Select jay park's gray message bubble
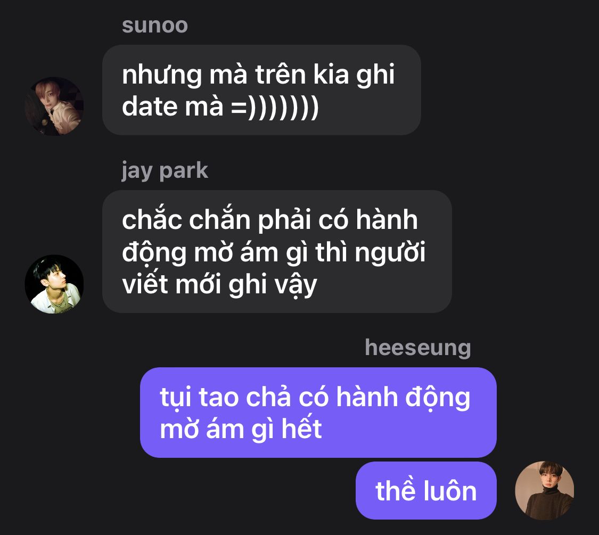This screenshot has width=599, height=535. (x=277, y=252)
